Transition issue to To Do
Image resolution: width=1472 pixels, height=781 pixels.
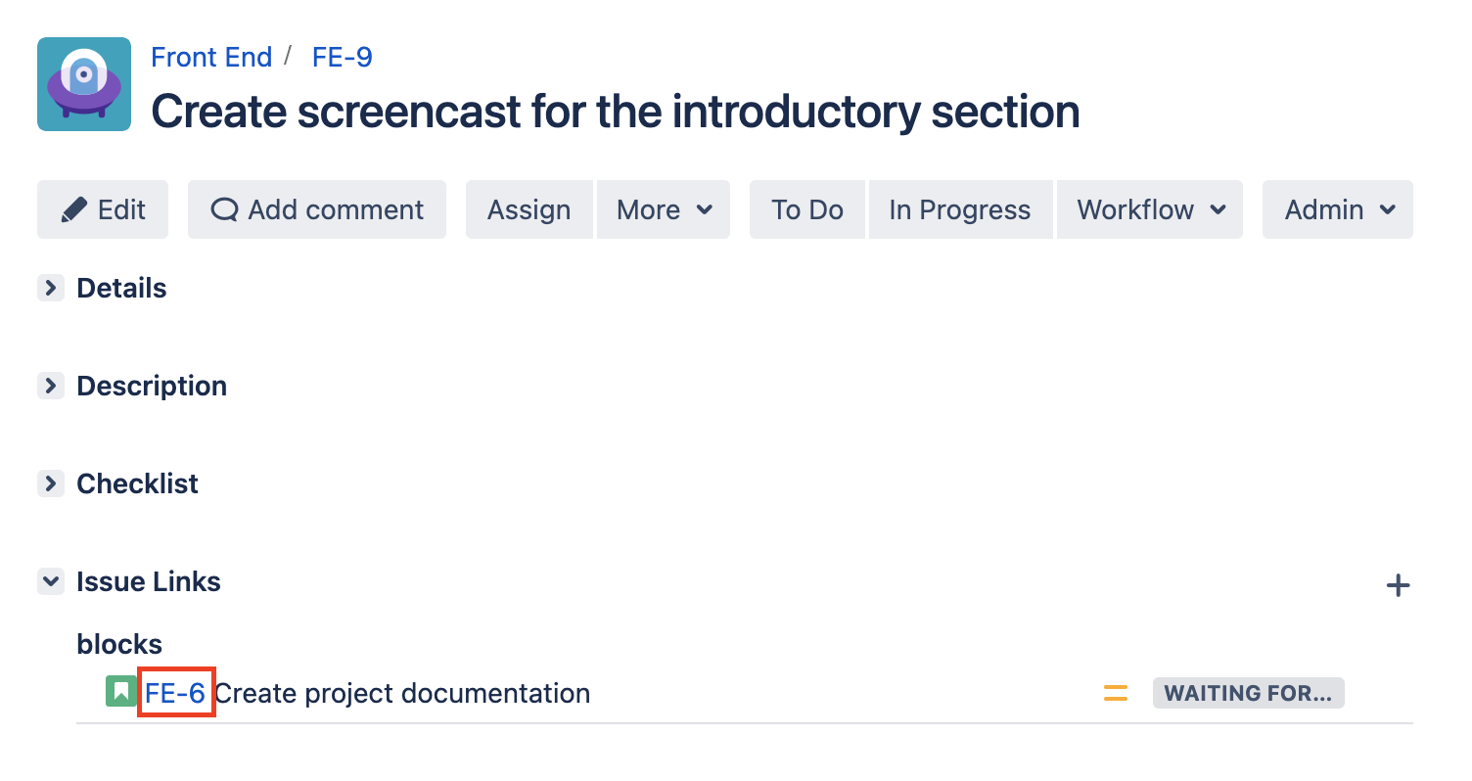point(807,209)
